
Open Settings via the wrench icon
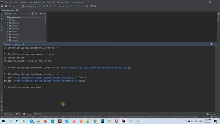coord(87,6)
